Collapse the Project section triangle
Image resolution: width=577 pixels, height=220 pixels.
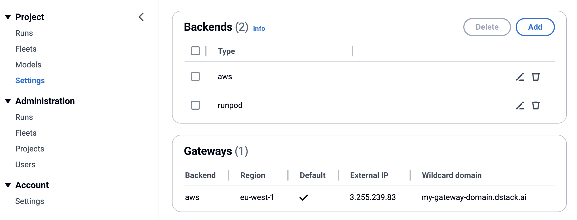(x=8, y=17)
